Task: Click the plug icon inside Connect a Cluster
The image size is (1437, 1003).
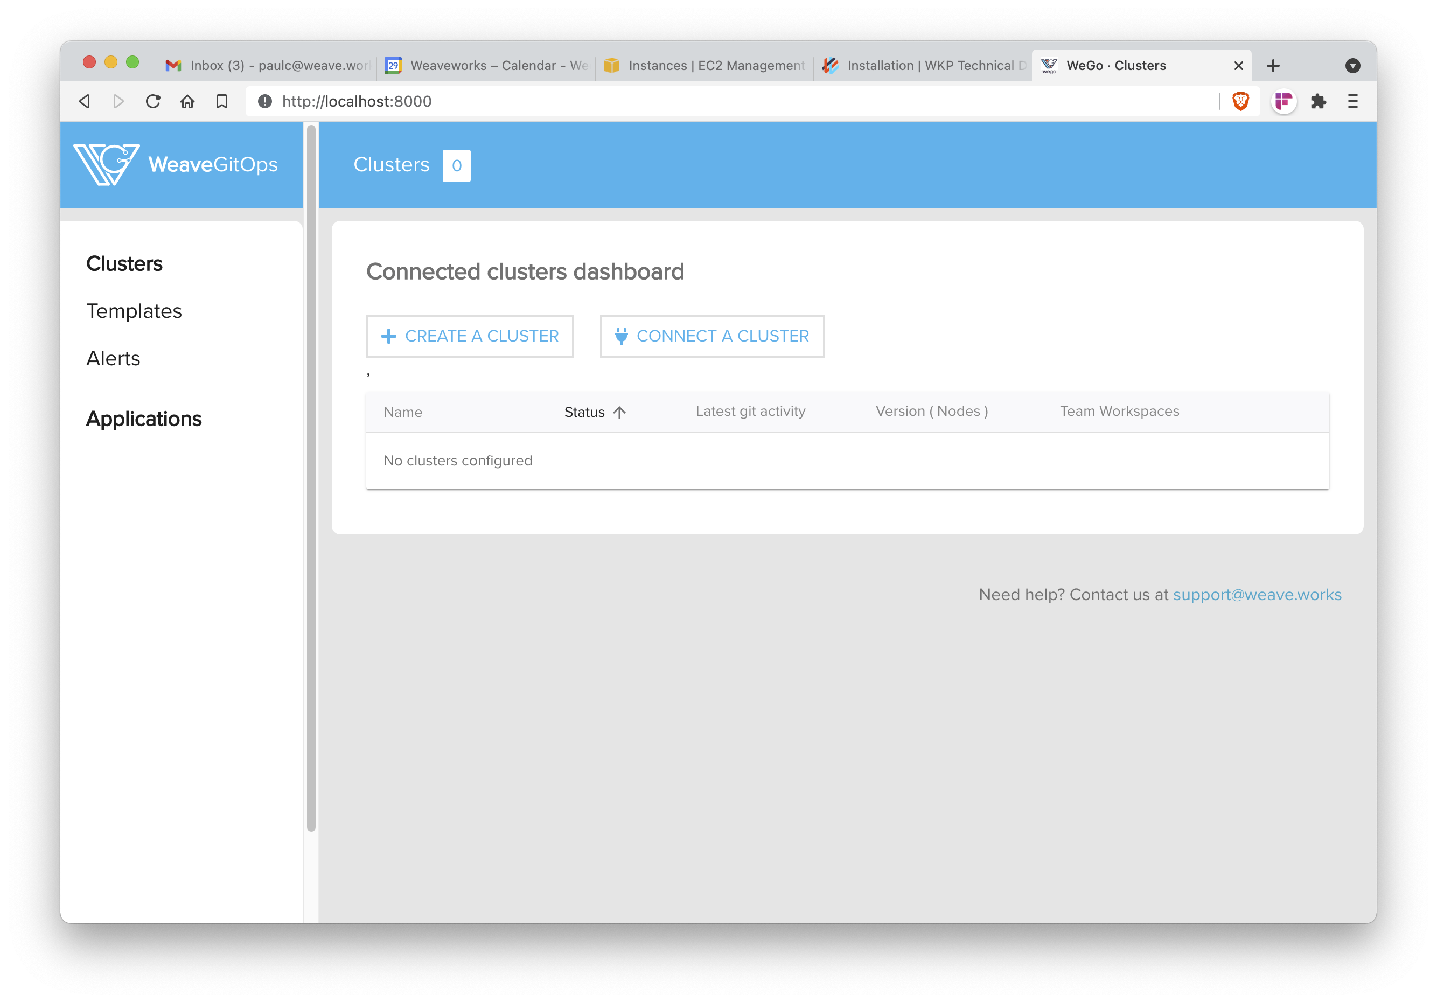Action: pos(621,336)
